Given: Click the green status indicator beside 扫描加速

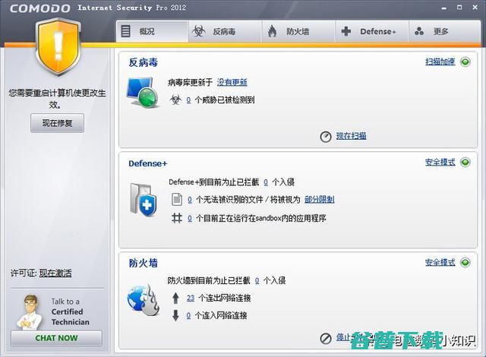Looking at the screenshot, I should click(x=465, y=62).
